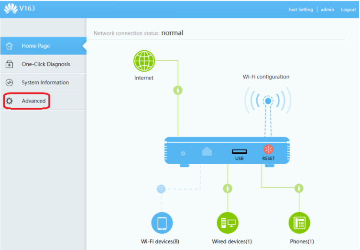The height and width of the screenshot is (250, 360).
Task: Click the red RESET button icon
Action: [x=268, y=149]
